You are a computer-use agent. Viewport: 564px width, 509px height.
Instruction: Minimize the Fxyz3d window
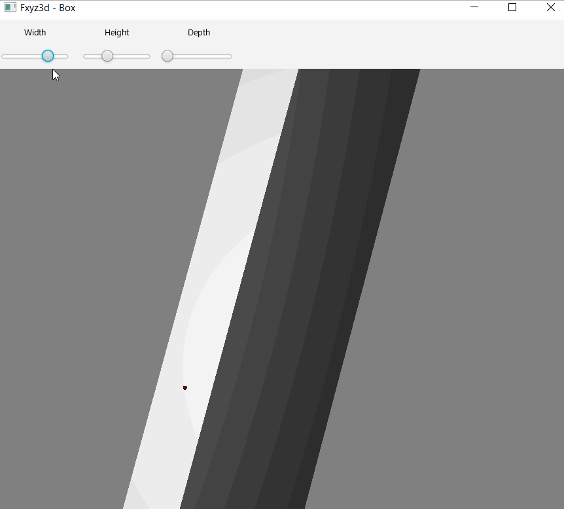tap(474, 7)
